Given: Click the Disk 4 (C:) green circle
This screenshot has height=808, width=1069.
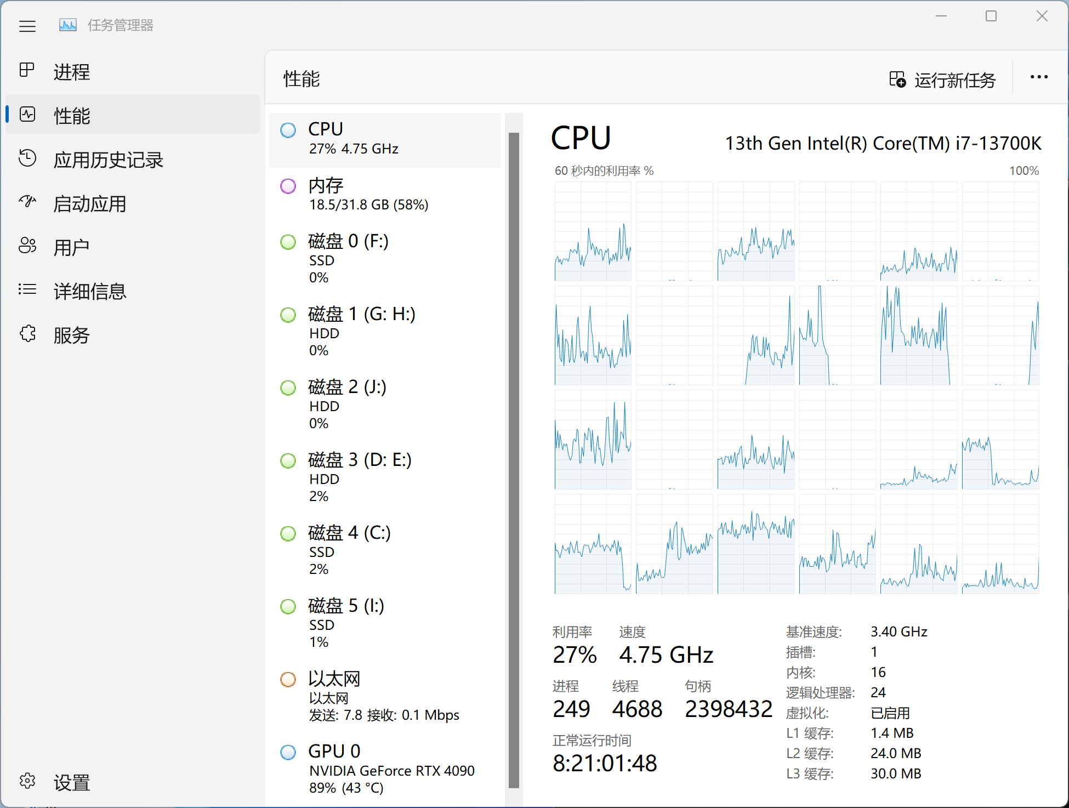Looking at the screenshot, I should [x=288, y=534].
